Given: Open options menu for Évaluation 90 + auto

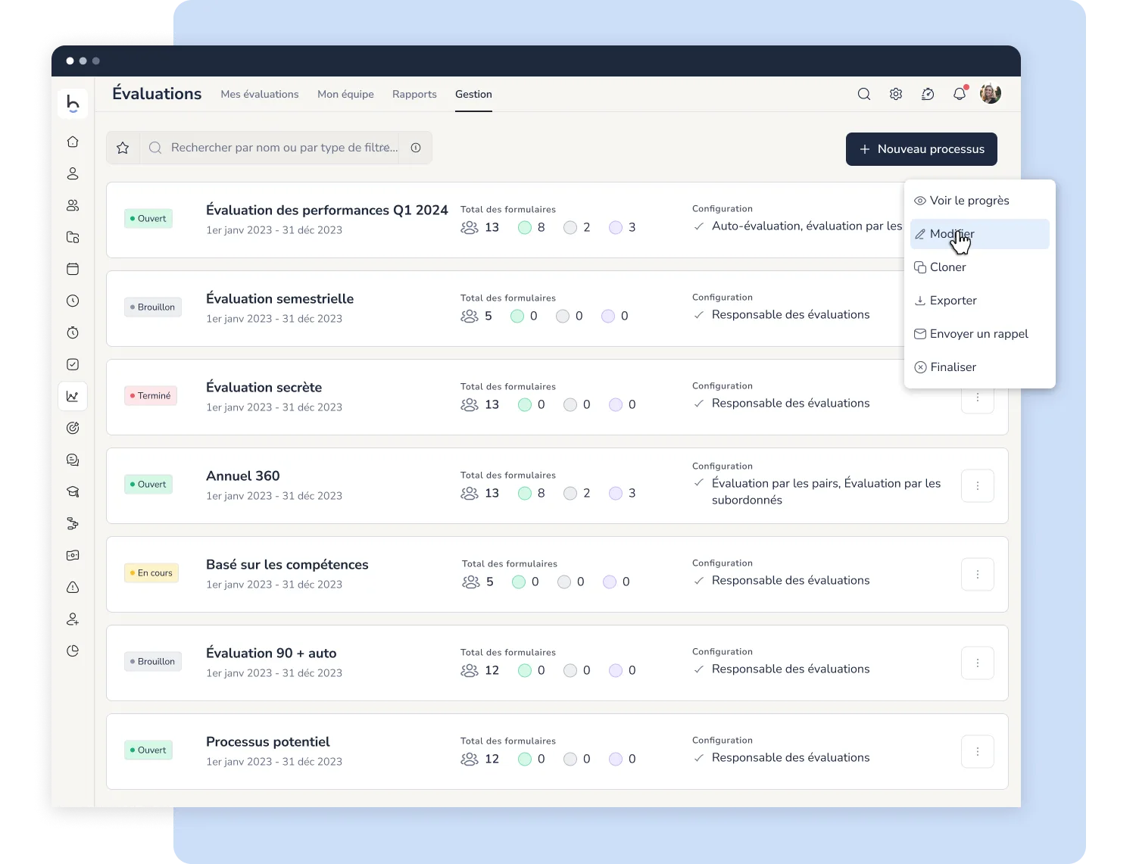Looking at the screenshot, I should click(978, 663).
